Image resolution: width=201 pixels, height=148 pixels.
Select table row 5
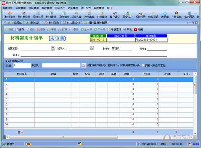tap(98, 99)
